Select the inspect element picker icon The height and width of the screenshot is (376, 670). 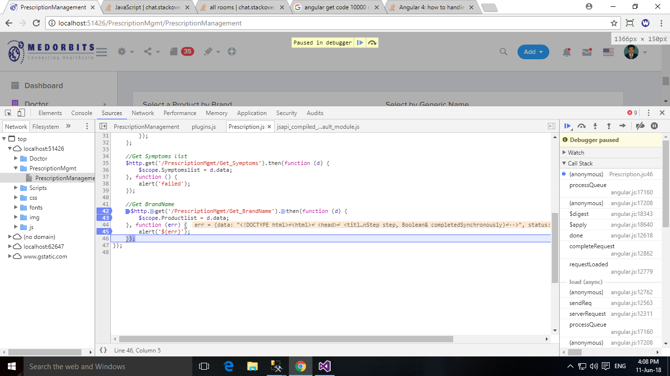pyautogui.click(x=8, y=113)
